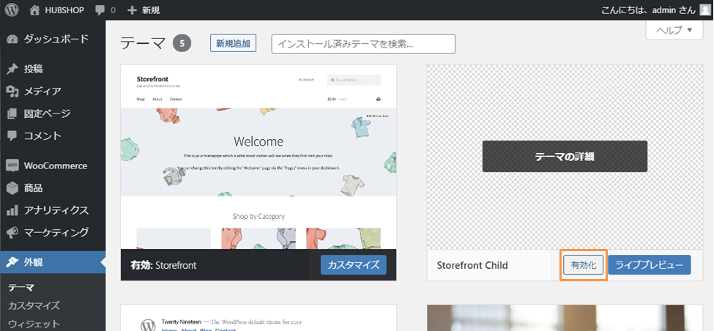Activate Storefront Child with 有効化 button
Screen dimensions: 714x331
pyautogui.click(x=584, y=265)
